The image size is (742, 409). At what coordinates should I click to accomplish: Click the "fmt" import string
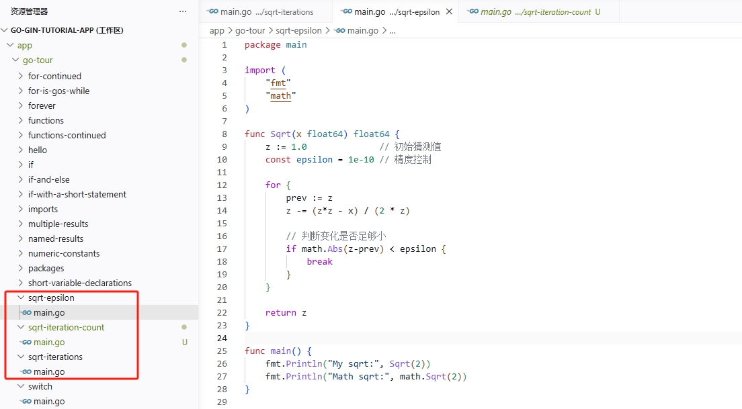coord(278,83)
